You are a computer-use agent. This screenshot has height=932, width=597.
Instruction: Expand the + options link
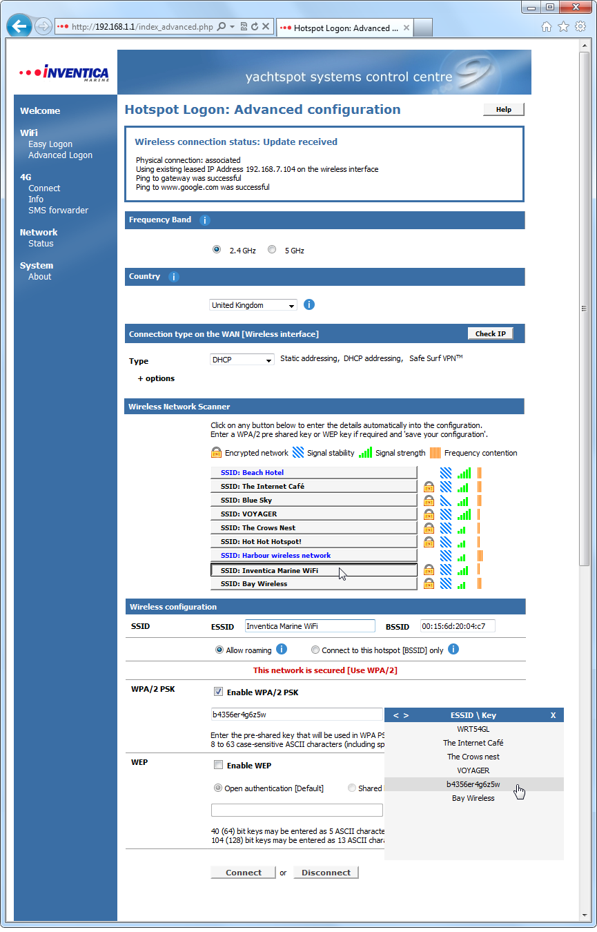point(156,378)
